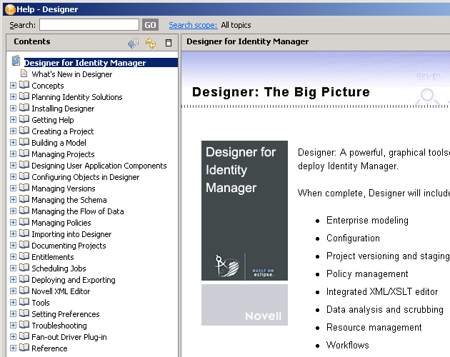Select Designer for Identity Manager topic
Viewport: 450px width, 357px height.
tap(85, 63)
